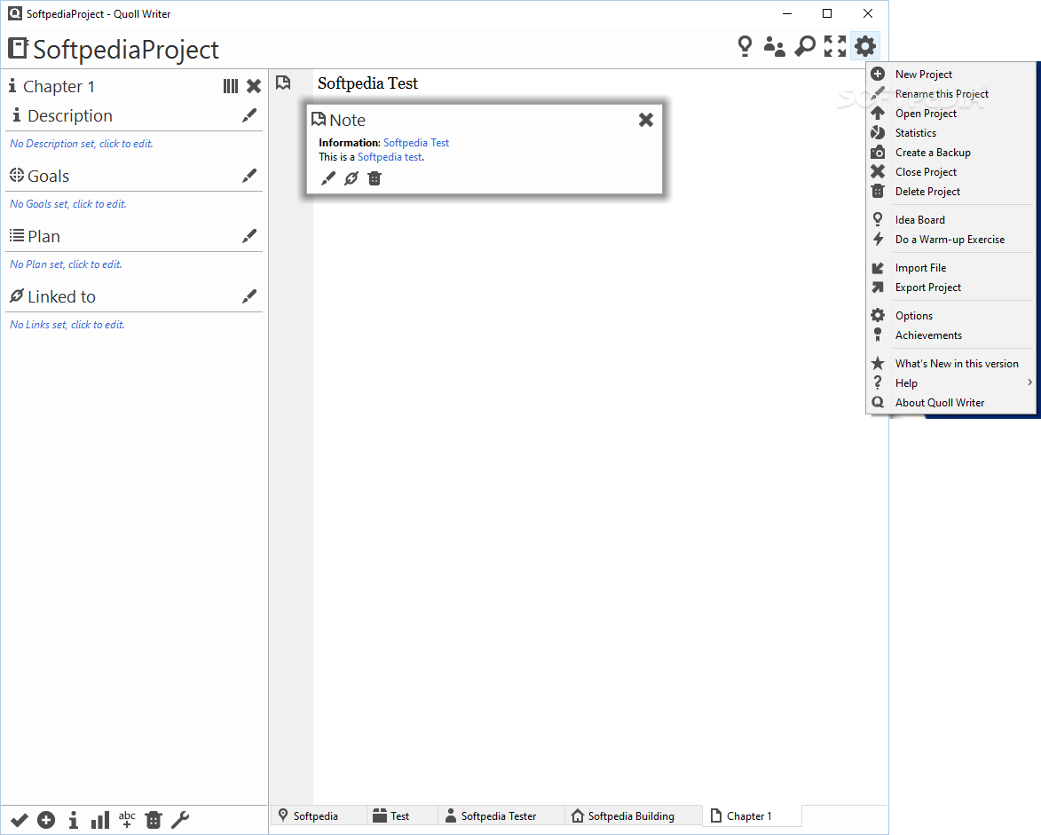Enter full screen mode via arrows icon
1041x835 pixels.
coord(835,46)
